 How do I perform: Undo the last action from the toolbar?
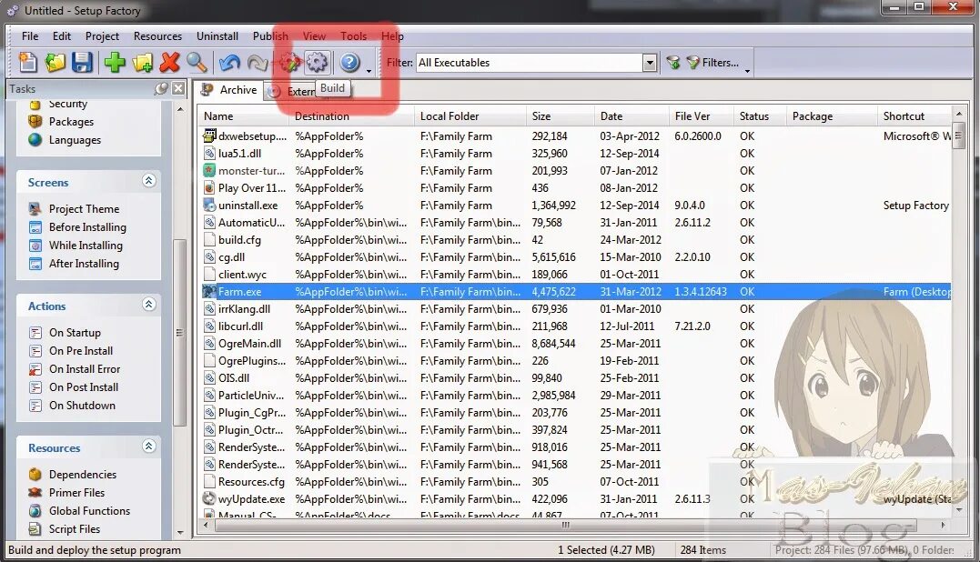tap(230, 63)
